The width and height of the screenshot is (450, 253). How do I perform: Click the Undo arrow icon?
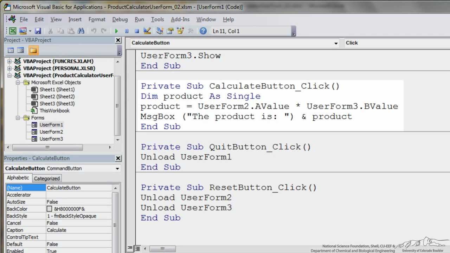pos(94,31)
